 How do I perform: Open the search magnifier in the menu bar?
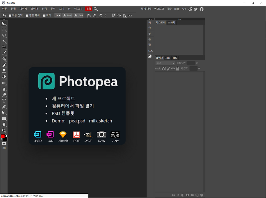(x=96, y=9)
